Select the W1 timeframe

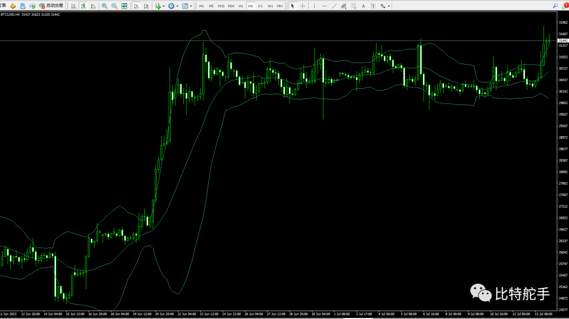pyautogui.click(x=270, y=6)
